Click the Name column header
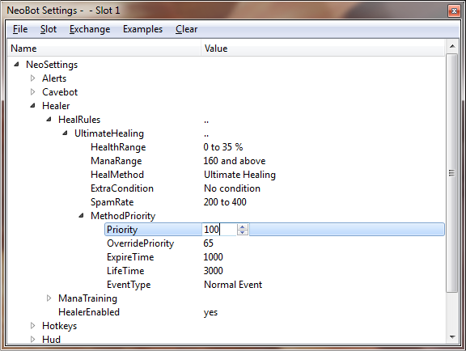This screenshot has height=351, width=466. tap(104, 49)
